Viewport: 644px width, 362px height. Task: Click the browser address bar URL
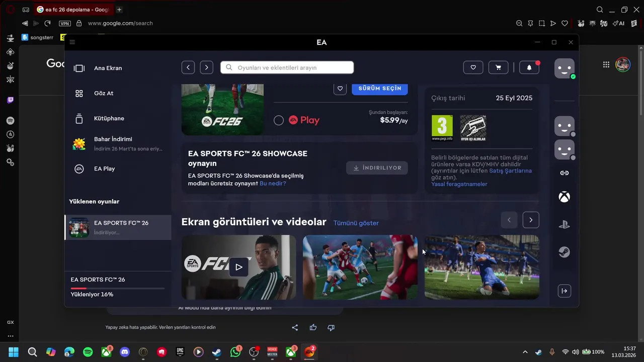[120, 23]
